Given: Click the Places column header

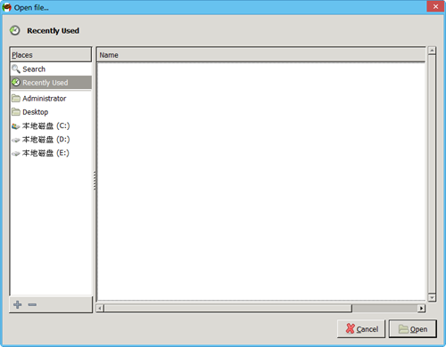Looking at the screenshot, I should pos(51,54).
